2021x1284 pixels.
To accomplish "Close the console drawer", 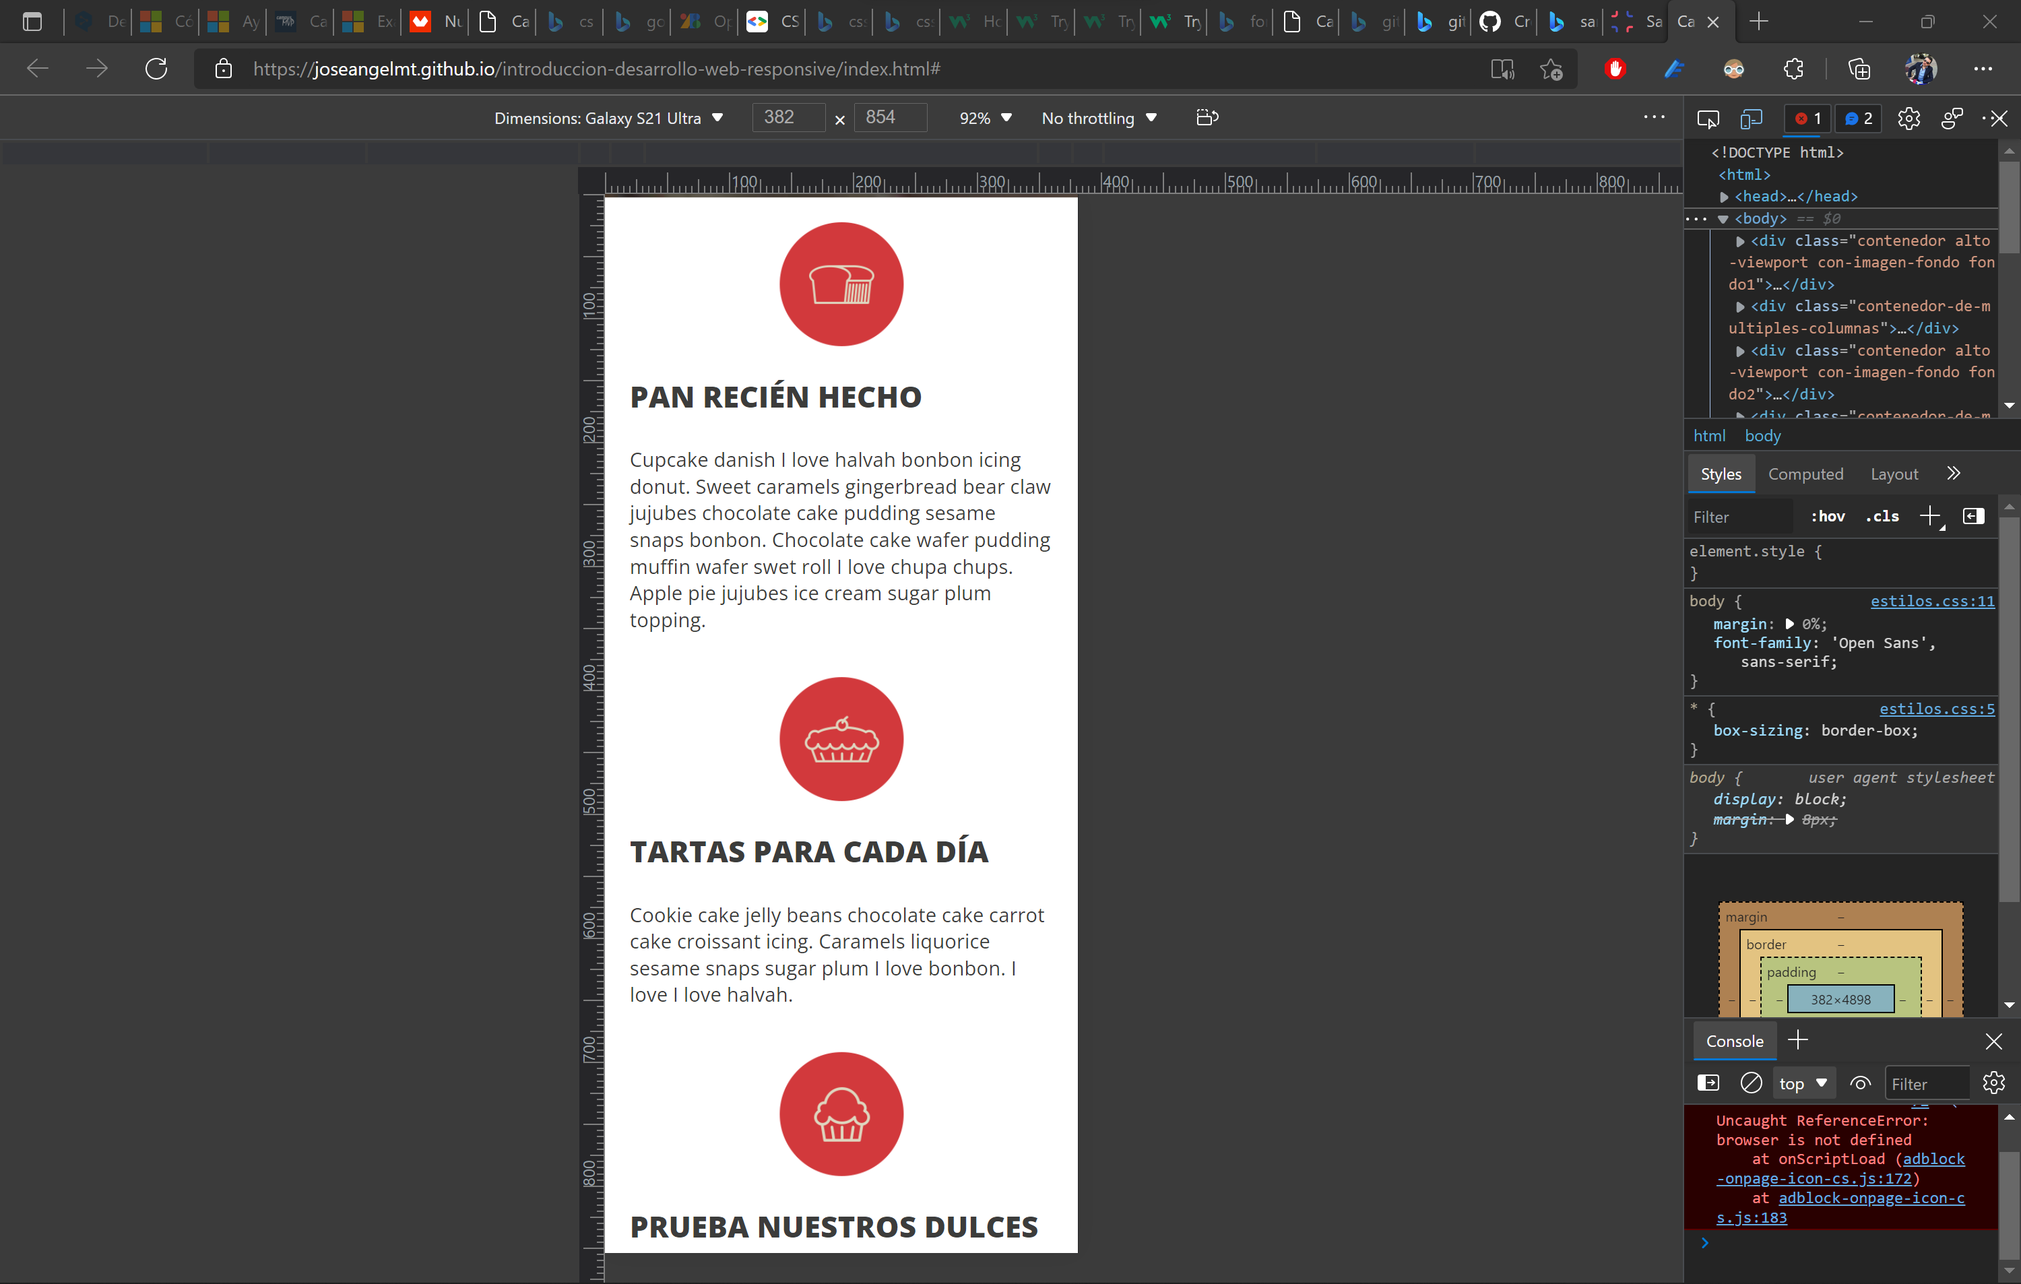I will (1993, 1041).
